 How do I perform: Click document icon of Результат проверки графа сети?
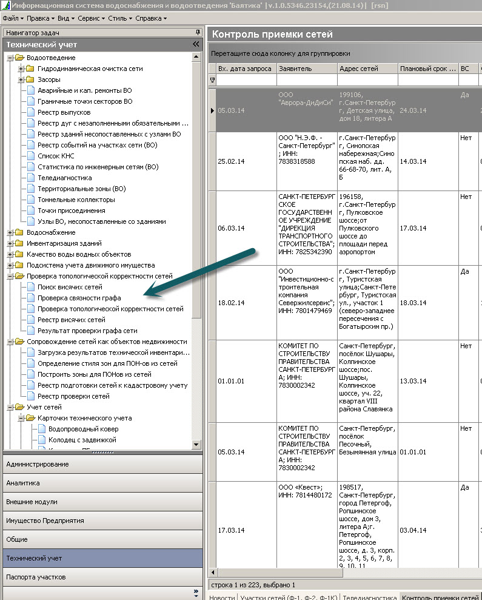(30, 331)
